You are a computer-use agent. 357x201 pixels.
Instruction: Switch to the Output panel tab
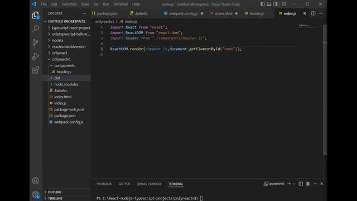tap(124, 184)
